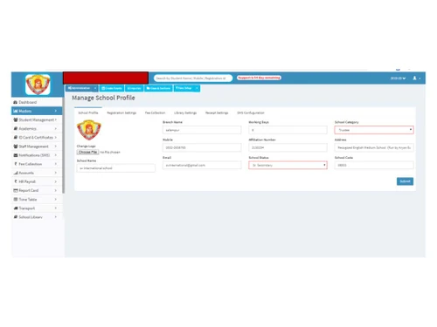Select the Masters chart icon in the sidebar
The width and height of the screenshot is (437, 327).
click(16, 111)
